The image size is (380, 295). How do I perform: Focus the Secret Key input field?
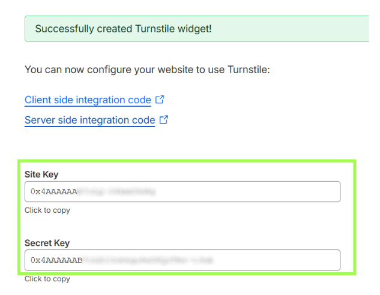[182, 260]
